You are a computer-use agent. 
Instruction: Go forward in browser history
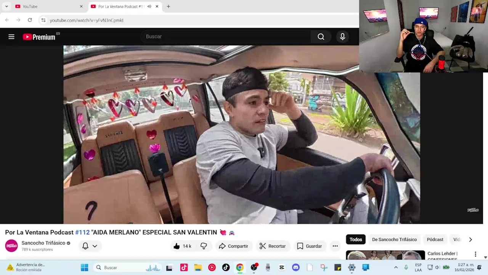pos(18,20)
